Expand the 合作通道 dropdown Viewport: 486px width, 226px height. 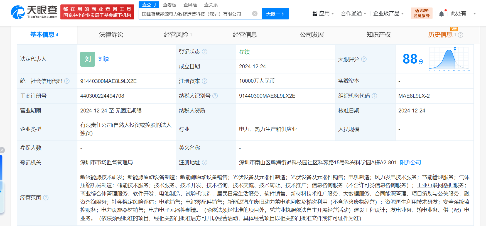point(353,14)
